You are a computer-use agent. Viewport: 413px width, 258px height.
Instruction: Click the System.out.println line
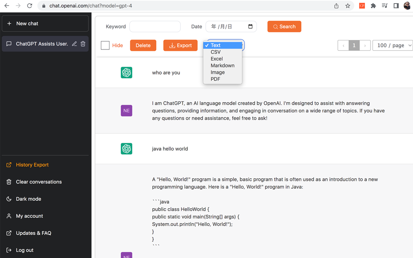192,224
